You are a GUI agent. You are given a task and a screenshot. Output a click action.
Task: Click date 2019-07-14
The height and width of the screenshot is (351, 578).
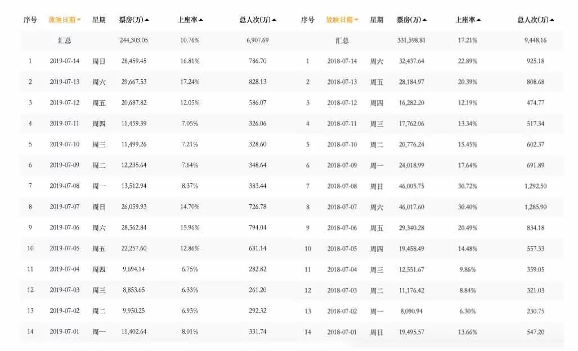[x=65, y=61]
